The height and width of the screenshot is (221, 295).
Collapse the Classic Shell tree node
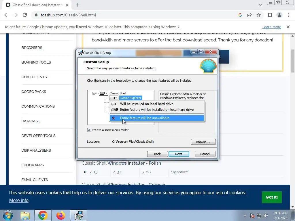94,93
